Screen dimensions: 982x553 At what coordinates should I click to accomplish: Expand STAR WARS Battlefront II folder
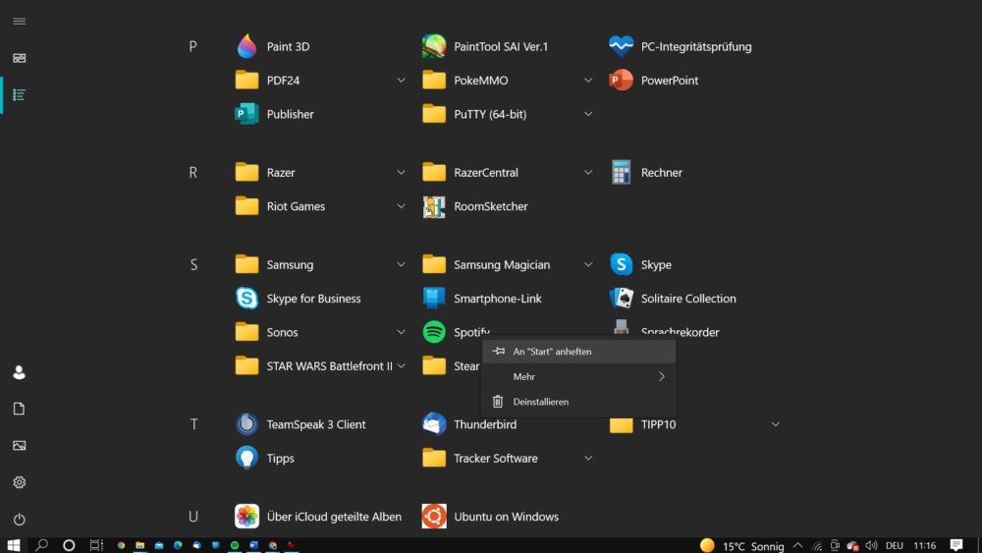pyautogui.click(x=401, y=365)
